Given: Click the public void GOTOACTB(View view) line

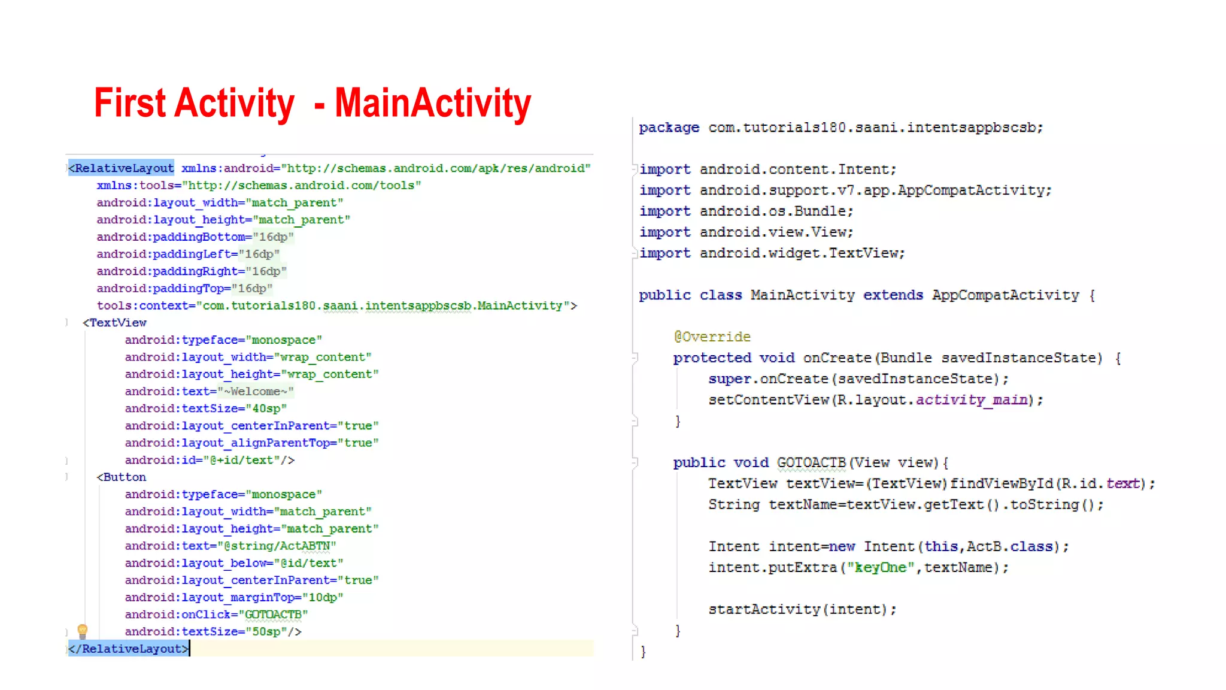Looking at the screenshot, I should (x=811, y=462).
